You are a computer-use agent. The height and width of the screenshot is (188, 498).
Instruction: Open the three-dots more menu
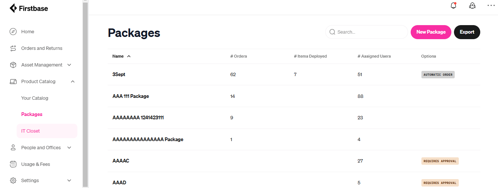(491, 6)
